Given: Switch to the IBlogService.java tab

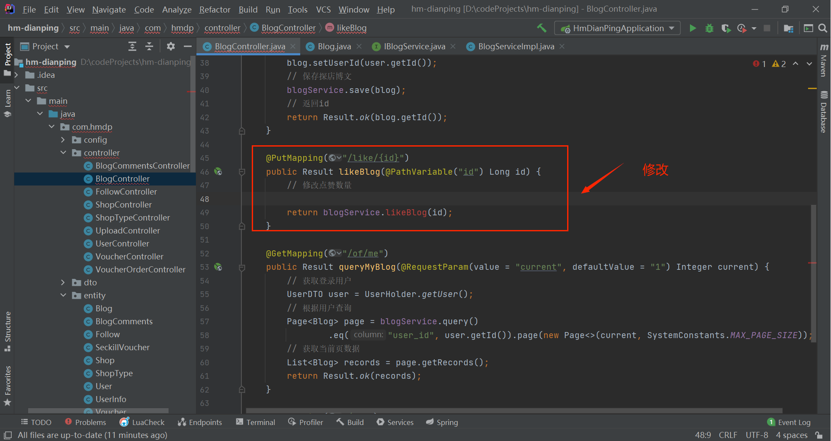Looking at the screenshot, I should (414, 46).
